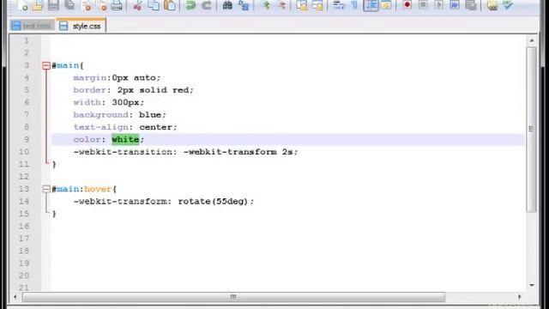Click the Playback macro icon
This screenshot has width=549, height=309.
(438, 5)
